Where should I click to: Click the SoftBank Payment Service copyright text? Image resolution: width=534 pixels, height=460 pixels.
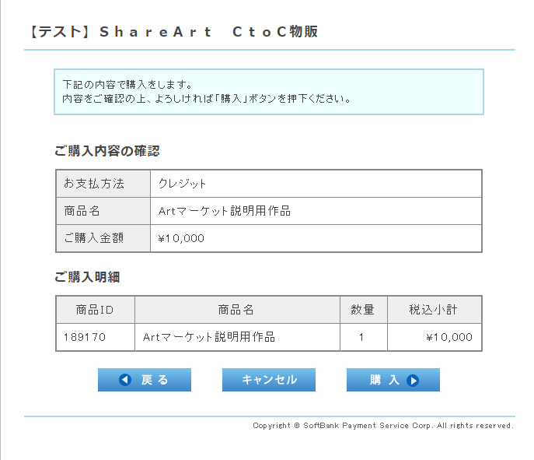click(x=382, y=426)
